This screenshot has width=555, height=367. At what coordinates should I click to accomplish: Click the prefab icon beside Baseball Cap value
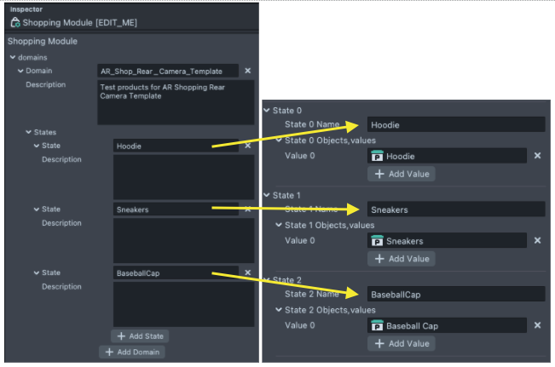[378, 325]
